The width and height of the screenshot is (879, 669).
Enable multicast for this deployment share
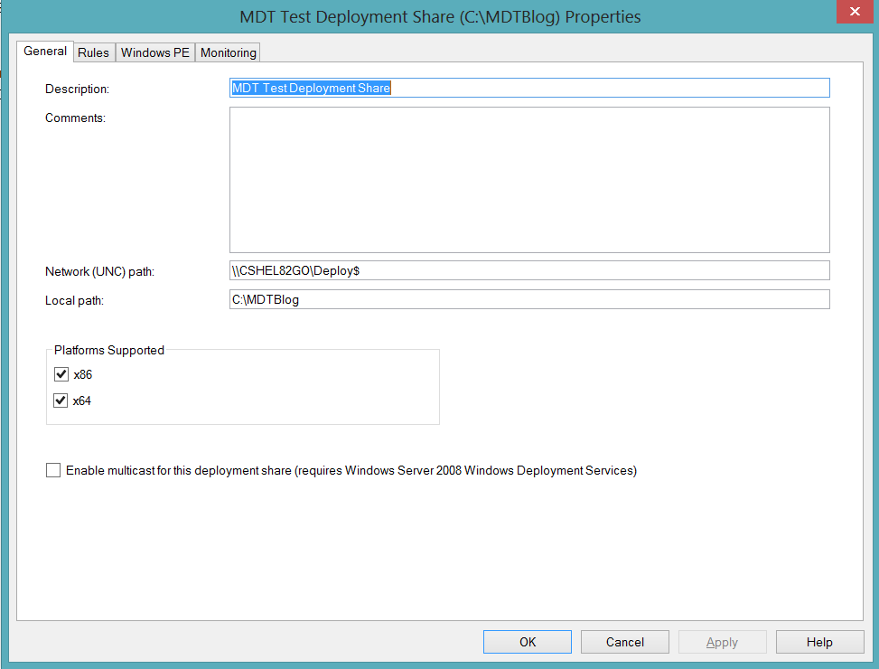53,470
